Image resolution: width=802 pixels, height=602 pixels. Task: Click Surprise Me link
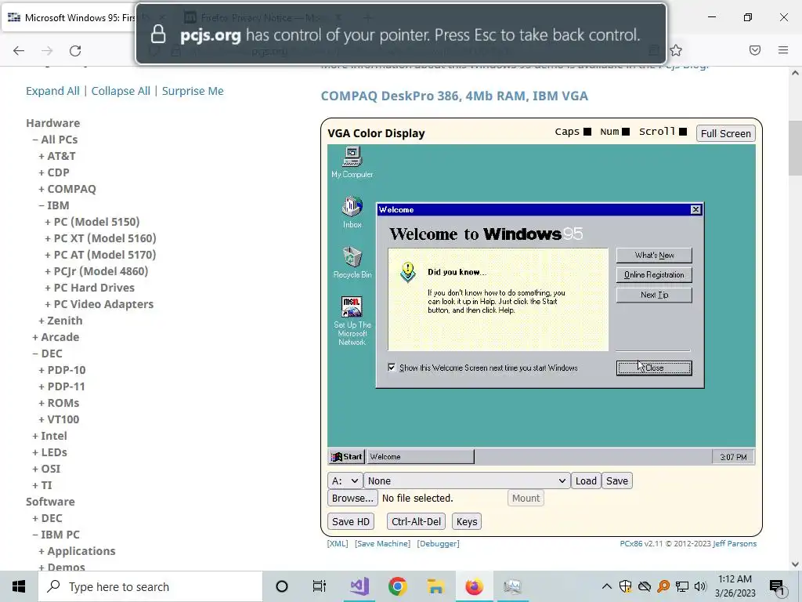click(193, 91)
